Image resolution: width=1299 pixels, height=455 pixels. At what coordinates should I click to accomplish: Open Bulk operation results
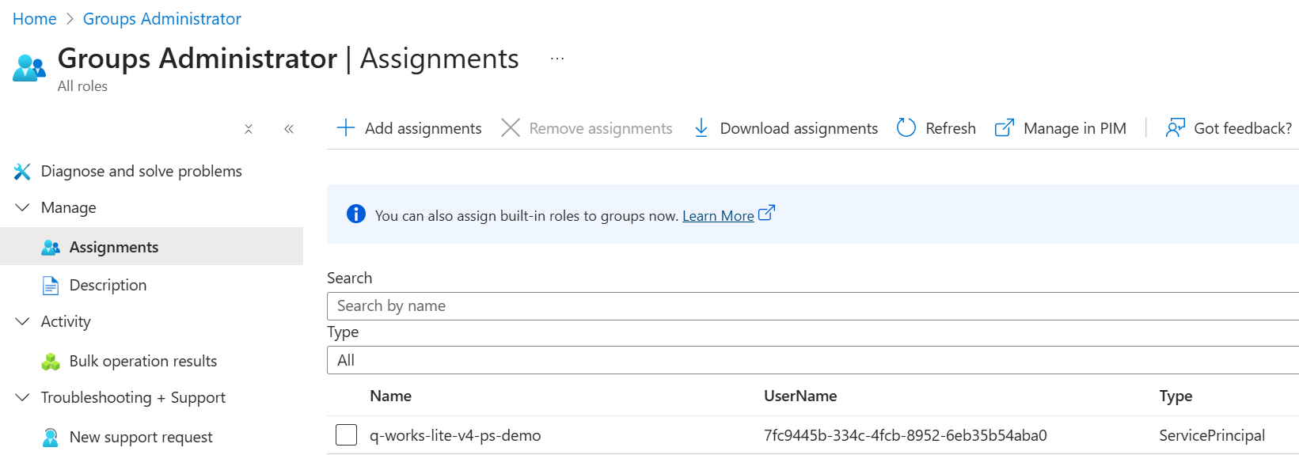click(143, 361)
